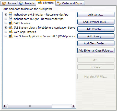This screenshot has width=117, height=111.
Task: Select mahout-core-0.5.jar - RecommenderApp entry
Action: click(39, 19)
